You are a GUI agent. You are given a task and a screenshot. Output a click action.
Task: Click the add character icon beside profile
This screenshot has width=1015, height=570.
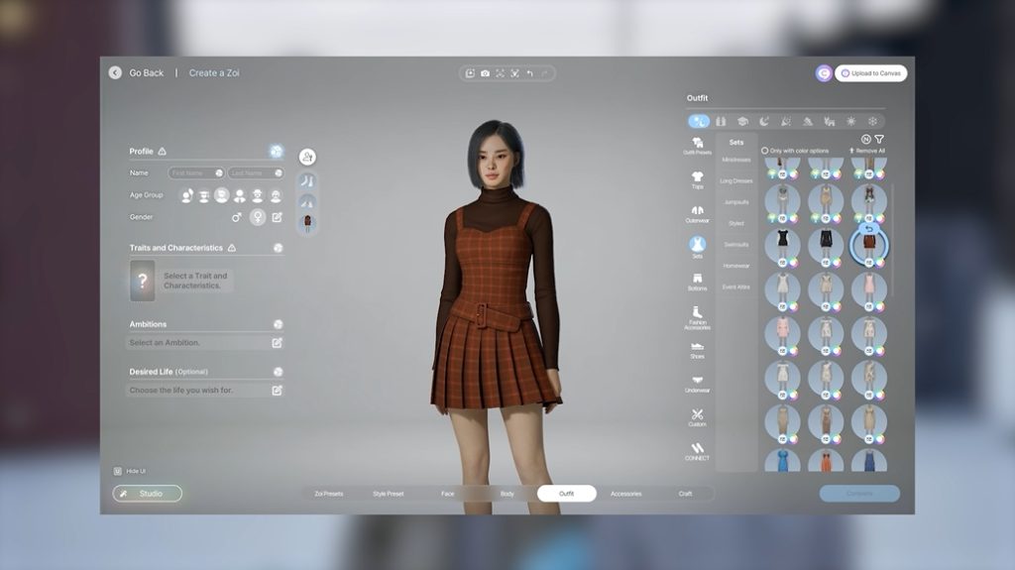[307, 157]
